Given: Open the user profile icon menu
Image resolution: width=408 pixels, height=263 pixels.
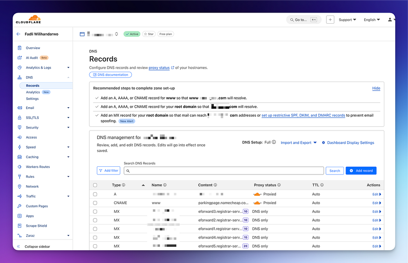Looking at the screenshot, I should 390,20.
